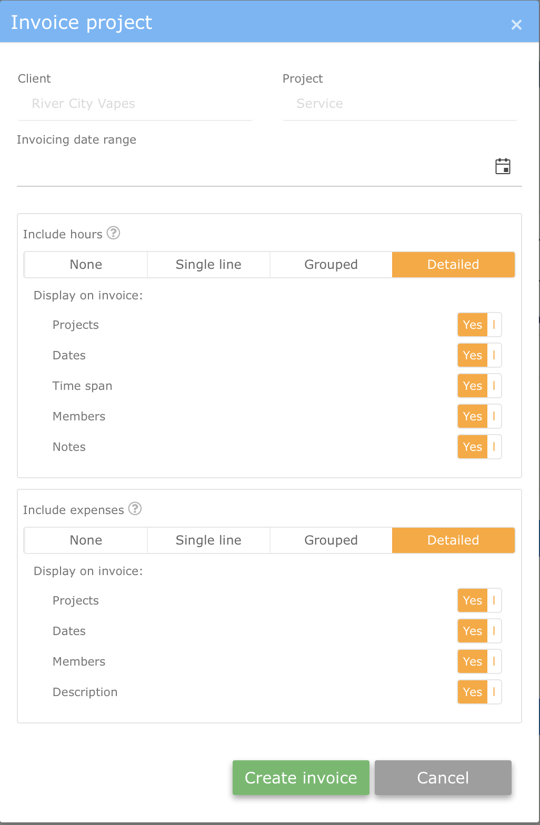The width and height of the screenshot is (540, 825).
Task: Switch expenses display to Grouped
Action: 331,540
